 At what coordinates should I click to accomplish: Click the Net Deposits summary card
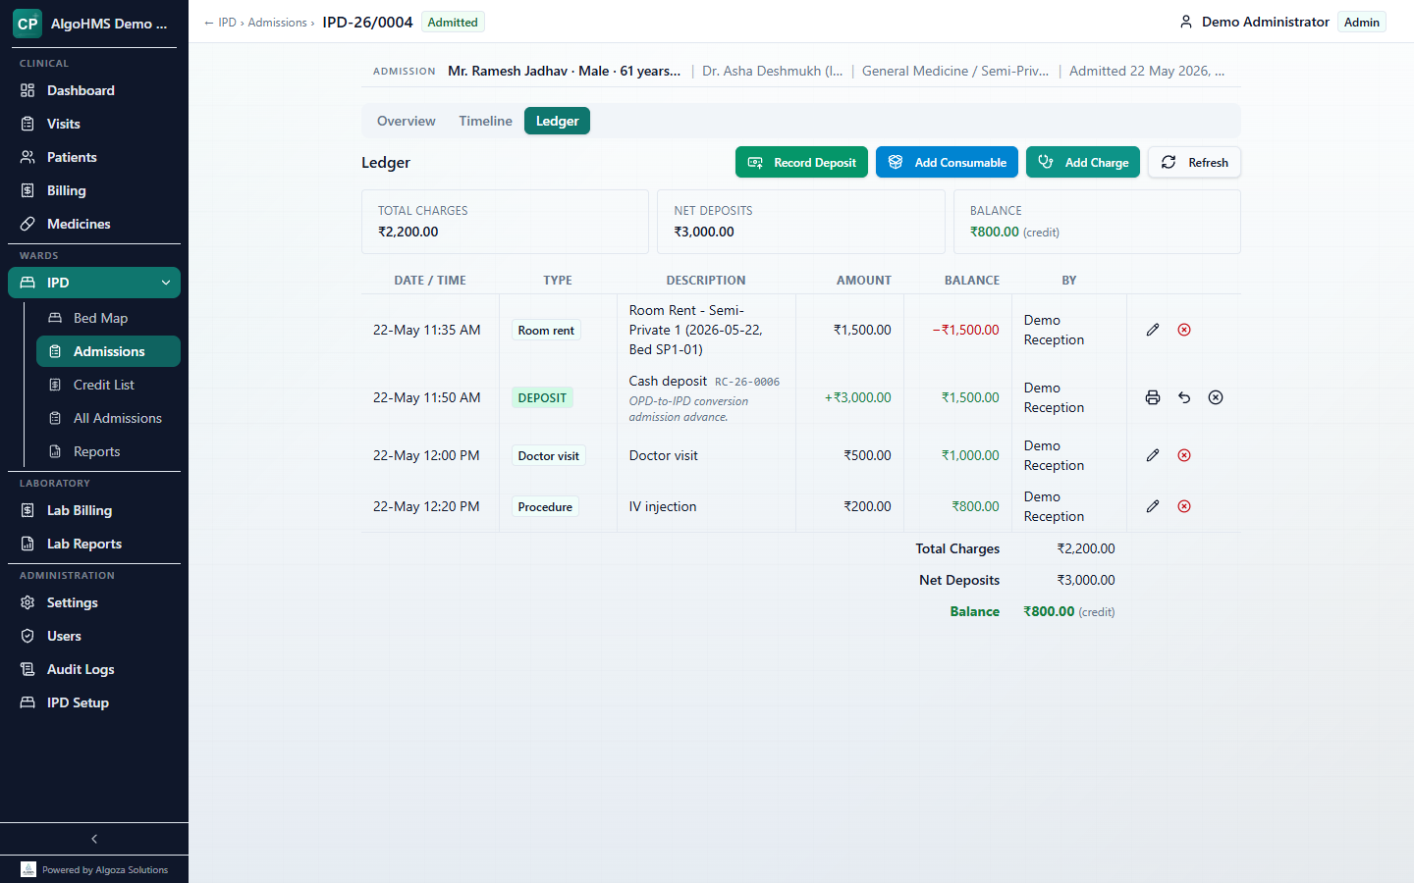click(801, 222)
